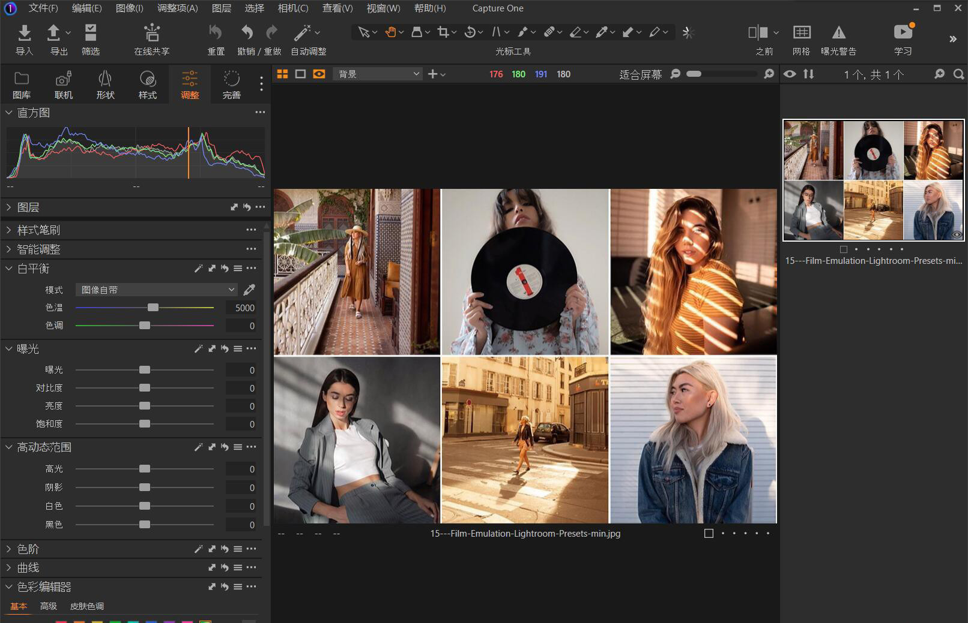Image resolution: width=968 pixels, height=623 pixels.
Task: Select the film emulation collage thumbnail
Action: click(x=873, y=180)
